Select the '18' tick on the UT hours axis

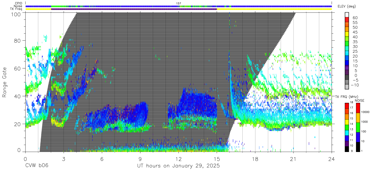click(255, 159)
